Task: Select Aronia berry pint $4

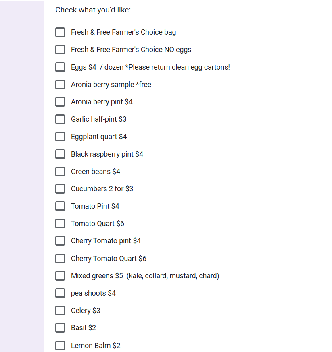Action: tap(60, 101)
